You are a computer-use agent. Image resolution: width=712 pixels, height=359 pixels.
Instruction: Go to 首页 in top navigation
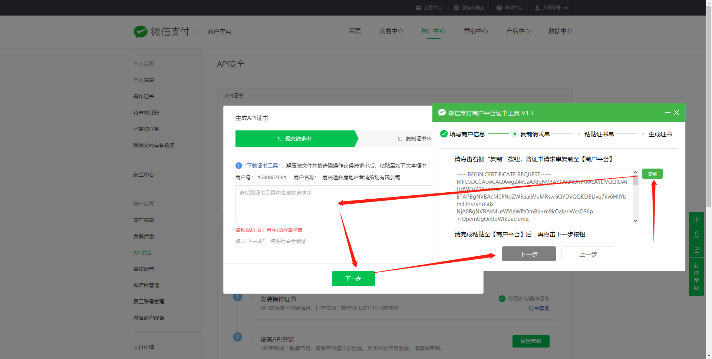(x=355, y=31)
